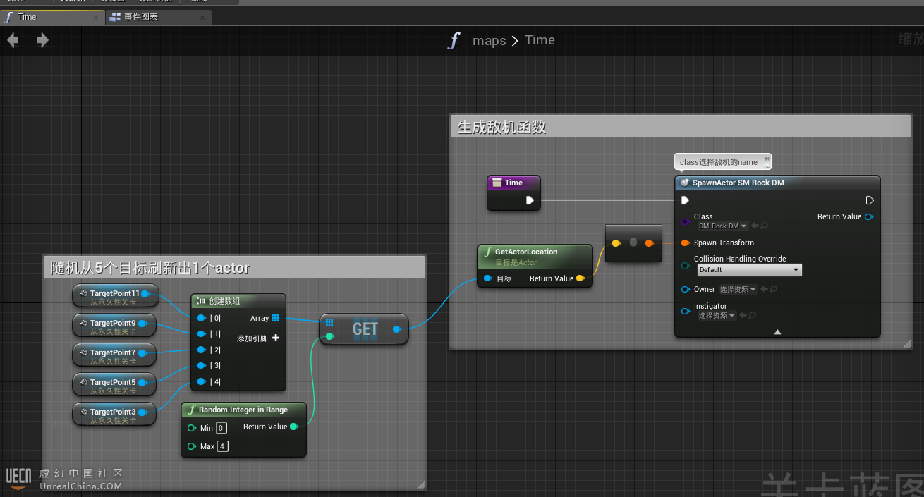Screen dimensions: 924x497
Task: Select the TargetPoint9 node
Action: click(x=114, y=326)
